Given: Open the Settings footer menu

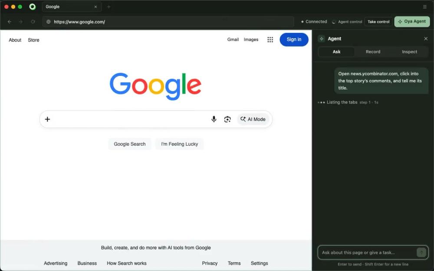Looking at the screenshot, I should click(260, 263).
